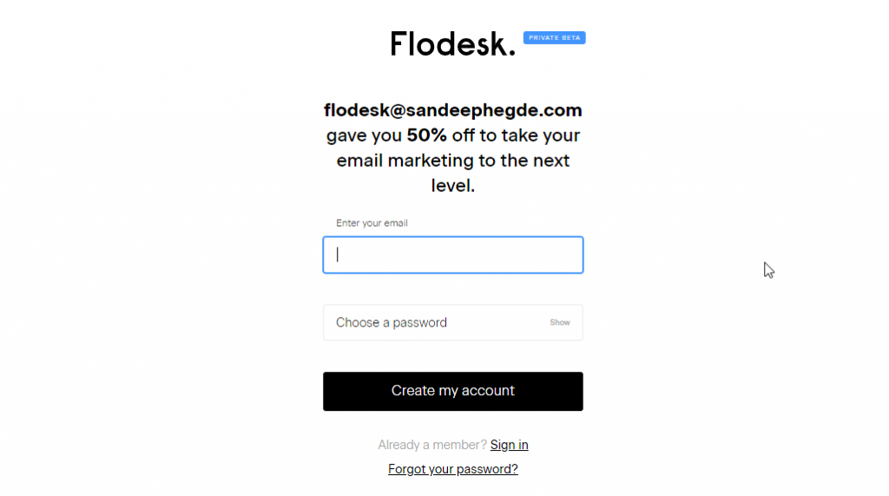Viewport: 889px width, 496px height.
Task: Click the final headline word 'level.'
Action: coord(452,186)
